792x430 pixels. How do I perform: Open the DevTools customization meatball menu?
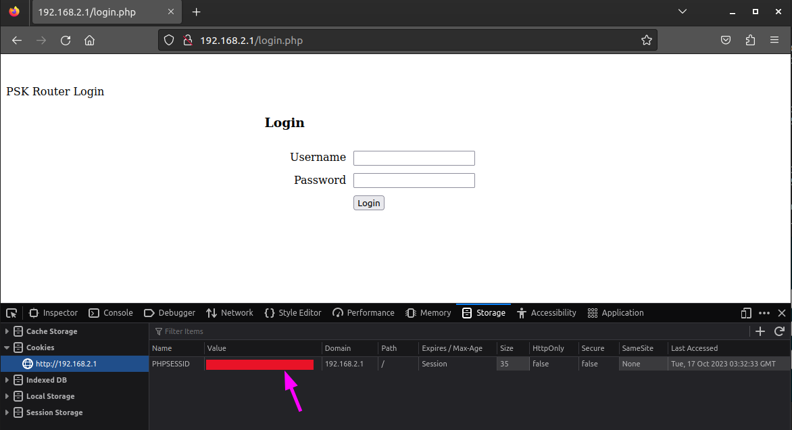764,312
